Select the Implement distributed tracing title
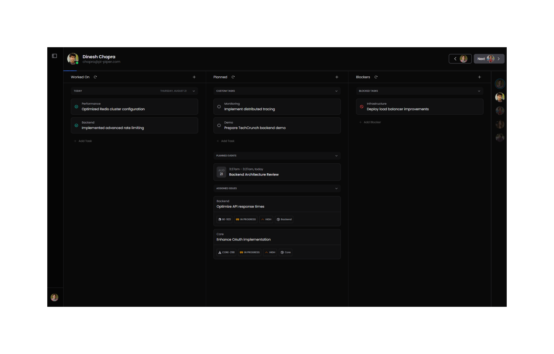The image size is (554, 354). (x=250, y=109)
